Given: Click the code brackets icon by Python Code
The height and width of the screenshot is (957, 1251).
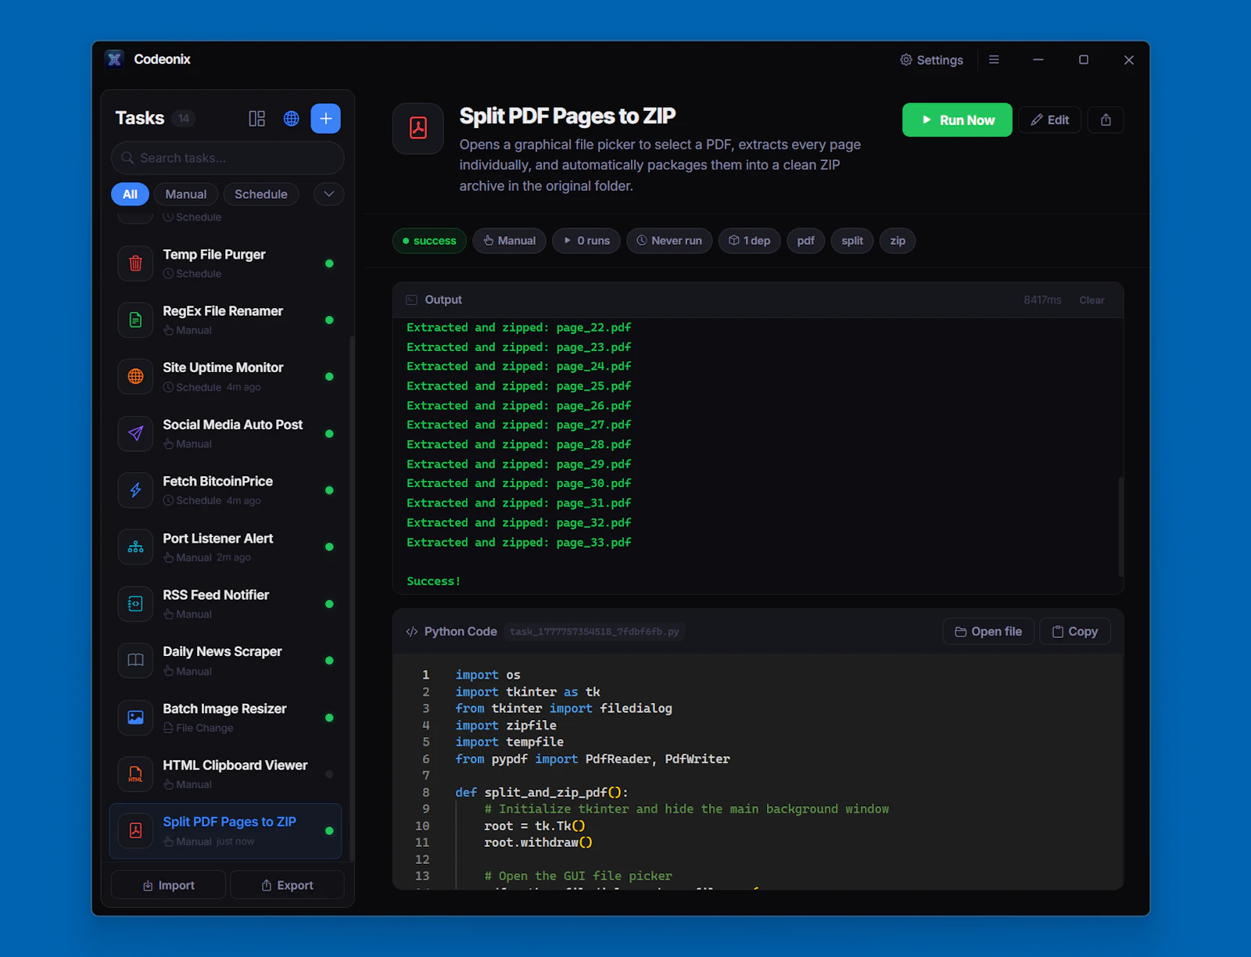Looking at the screenshot, I should pos(412,632).
